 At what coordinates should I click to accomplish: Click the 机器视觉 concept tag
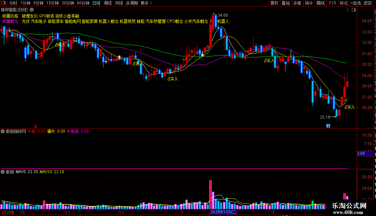tap(127, 21)
